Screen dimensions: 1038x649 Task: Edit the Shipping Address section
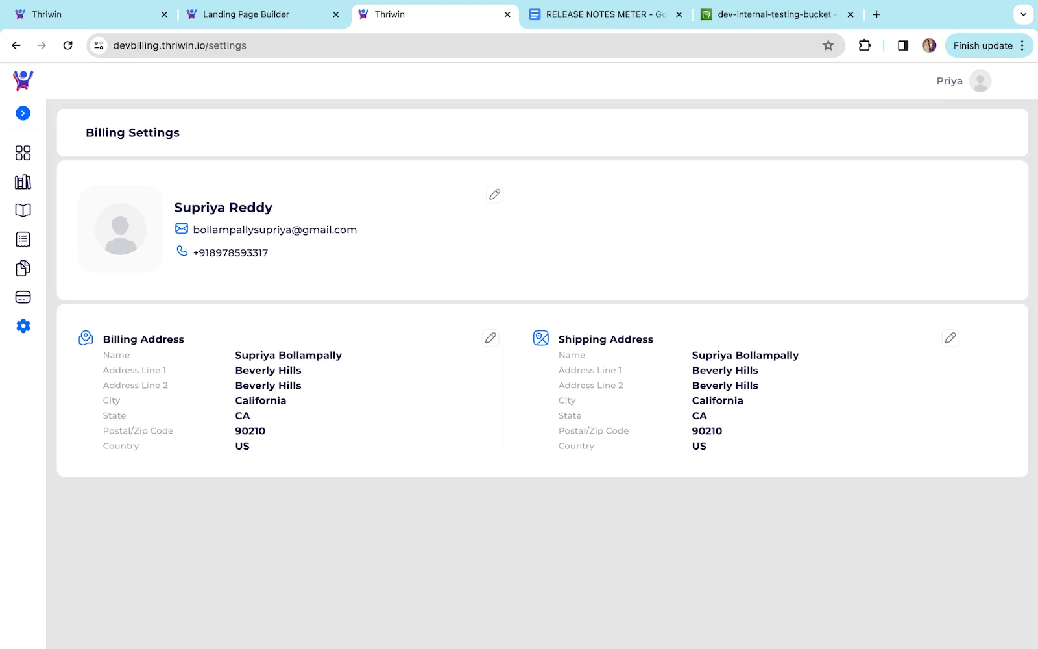pyautogui.click(x=950, y=337)
